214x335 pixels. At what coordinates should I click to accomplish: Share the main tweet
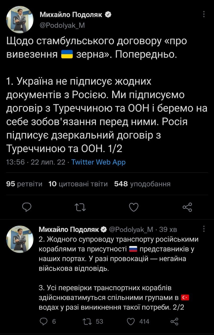pyautogui.click(x=187, y=207)
